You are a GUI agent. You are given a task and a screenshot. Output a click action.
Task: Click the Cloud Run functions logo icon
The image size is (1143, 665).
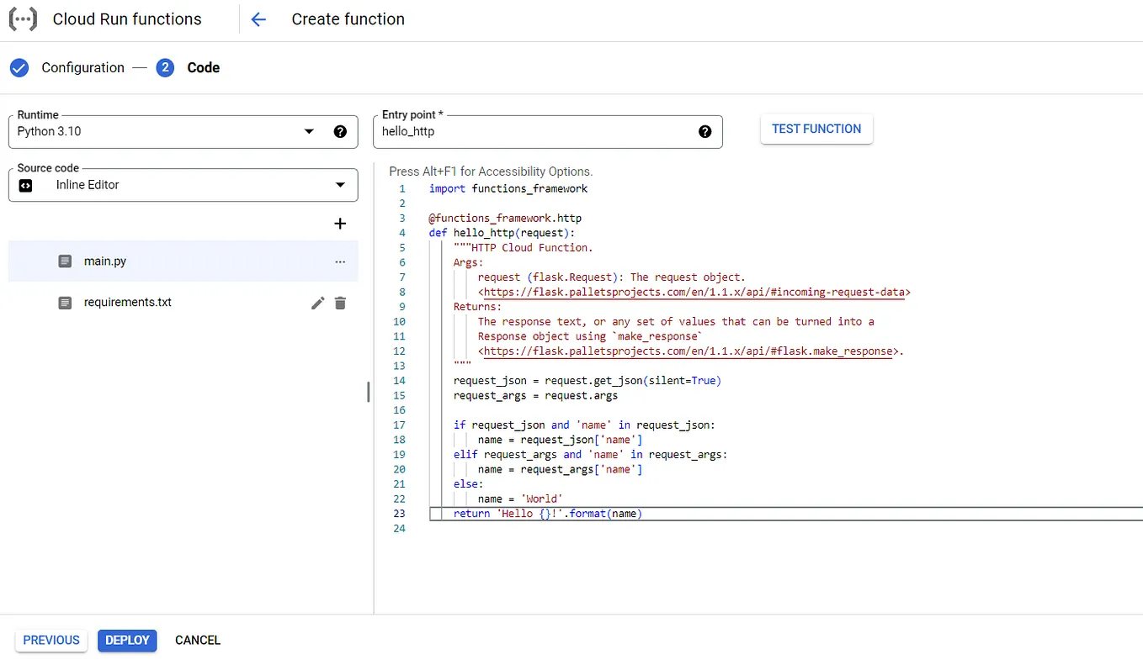22,18
